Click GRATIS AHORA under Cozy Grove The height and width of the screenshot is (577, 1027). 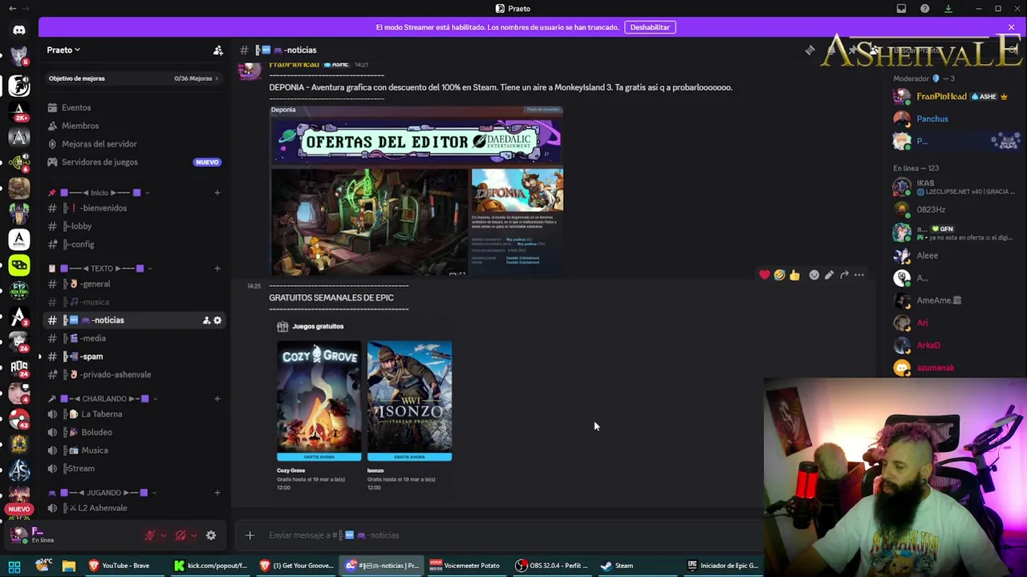319,457
